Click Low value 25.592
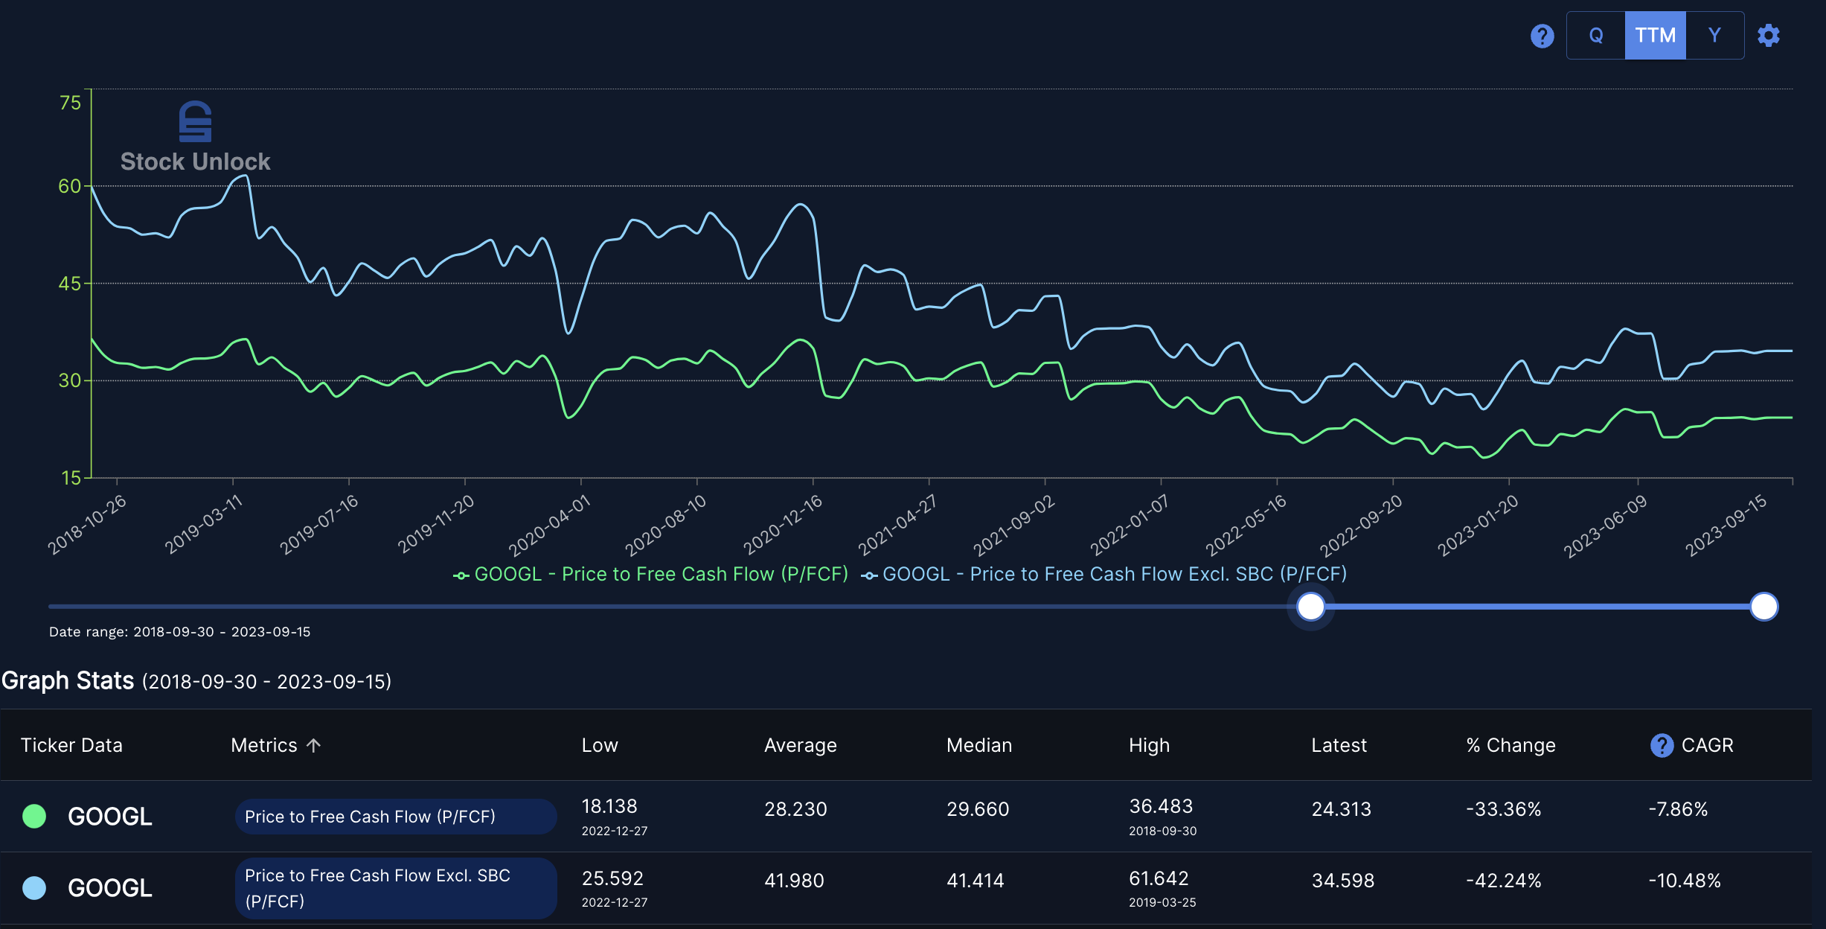1826x929 pixels. click(x=612, y=878)
